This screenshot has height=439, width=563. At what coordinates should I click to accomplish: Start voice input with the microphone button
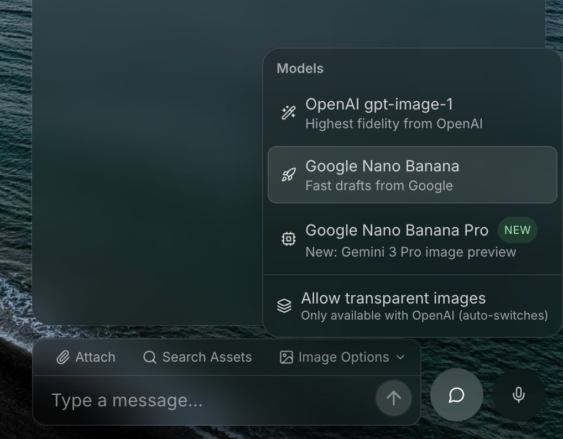[518, 395]
